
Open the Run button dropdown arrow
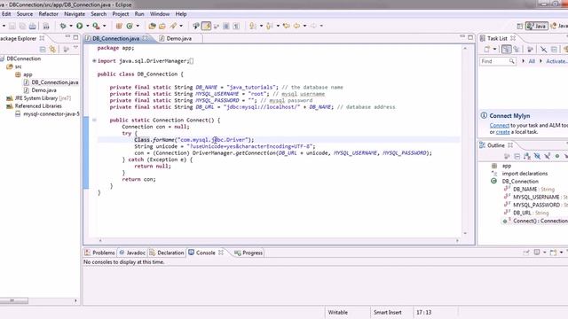[x=87, y=26]
